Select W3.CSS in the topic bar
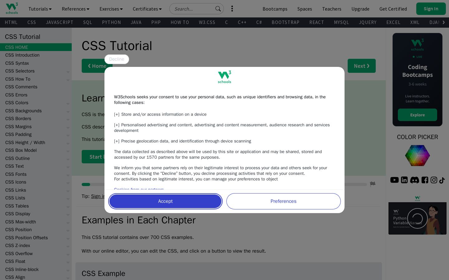This screenshot has width=449, height=280. click(x=207, y=22)
